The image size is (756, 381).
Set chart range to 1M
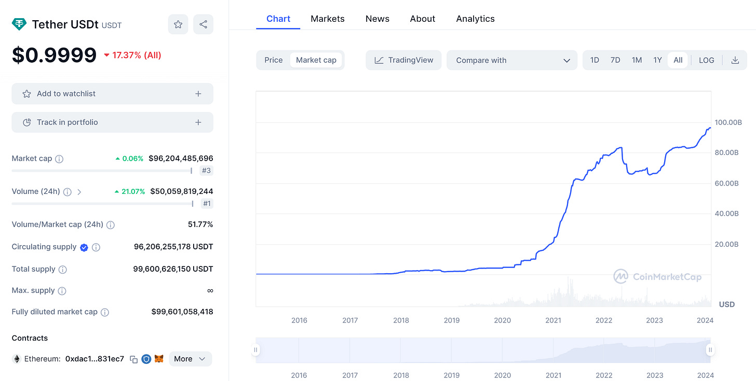[x=637, y=60]
